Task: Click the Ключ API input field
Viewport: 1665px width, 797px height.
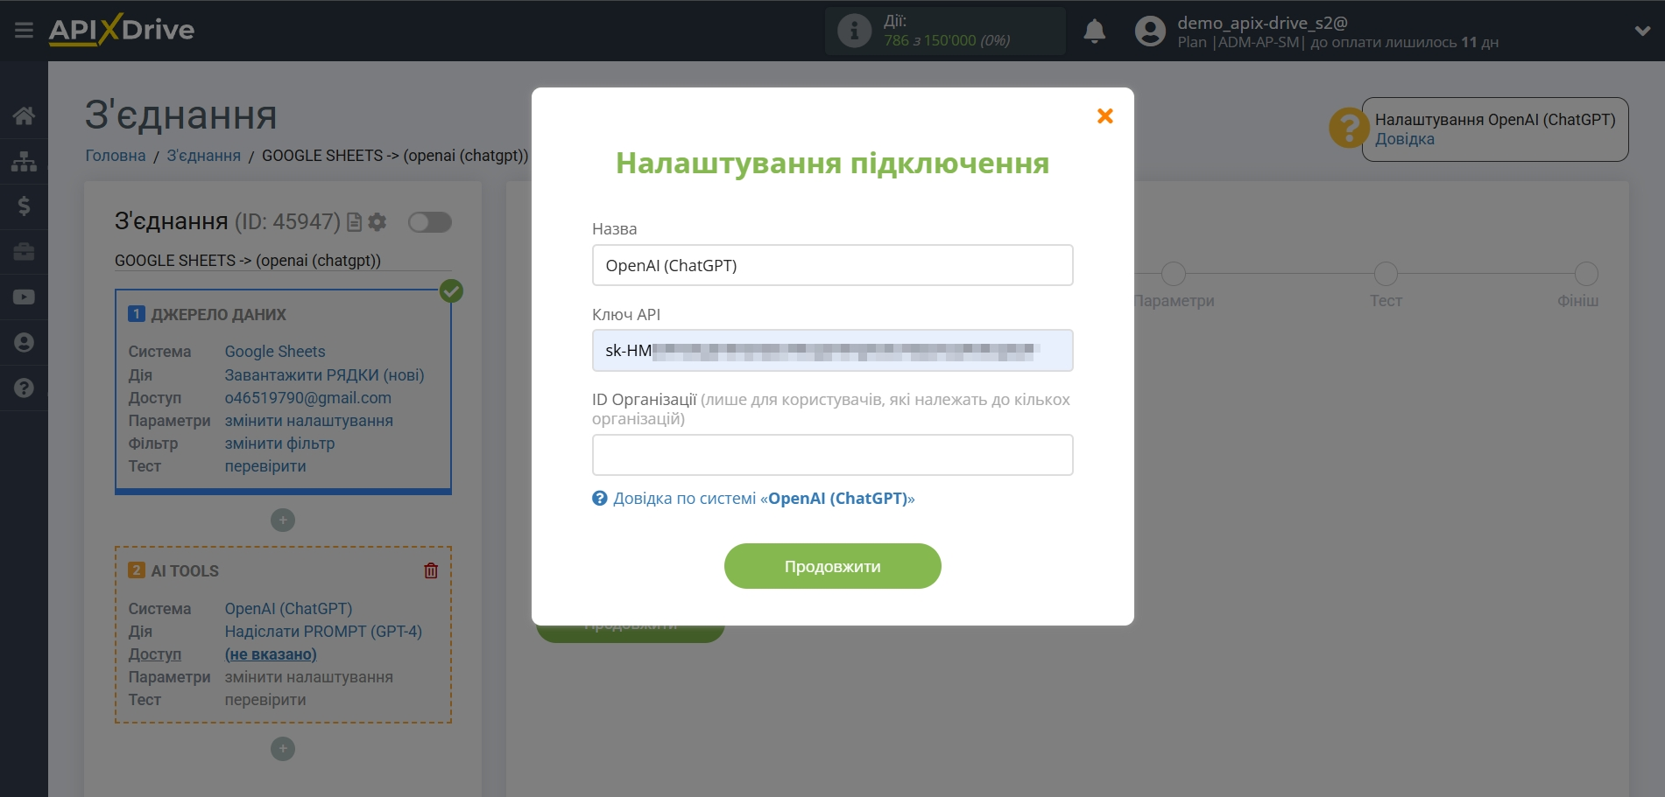Action: (832, 351)
